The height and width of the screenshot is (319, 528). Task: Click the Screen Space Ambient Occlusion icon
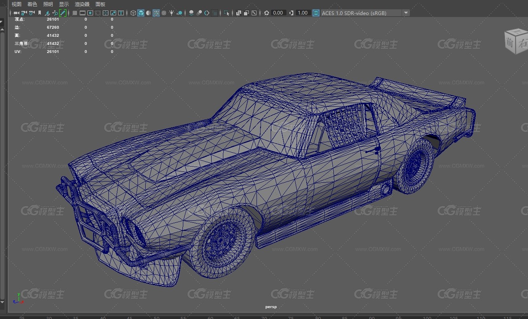coord(192,13)
